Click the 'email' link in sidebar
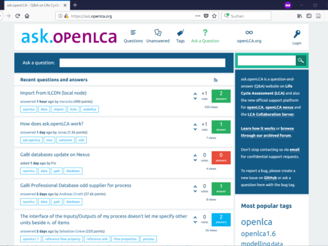 [x=295, y=149]
